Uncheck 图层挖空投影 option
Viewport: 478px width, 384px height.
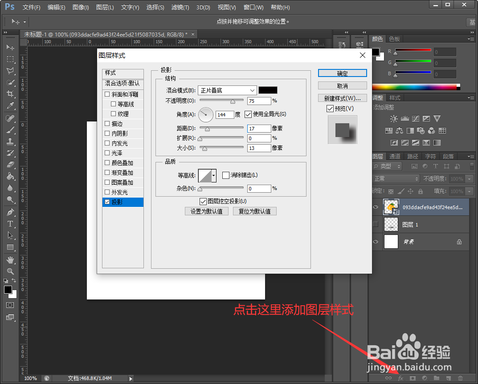click(x=204, y=201)
